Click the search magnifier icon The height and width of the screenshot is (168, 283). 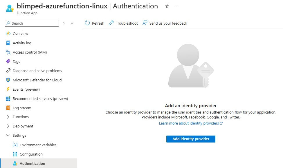pos(8,23)
